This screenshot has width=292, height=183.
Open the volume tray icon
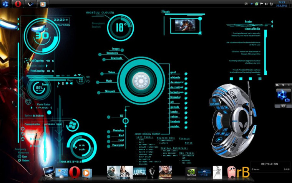tap(266, 4)
